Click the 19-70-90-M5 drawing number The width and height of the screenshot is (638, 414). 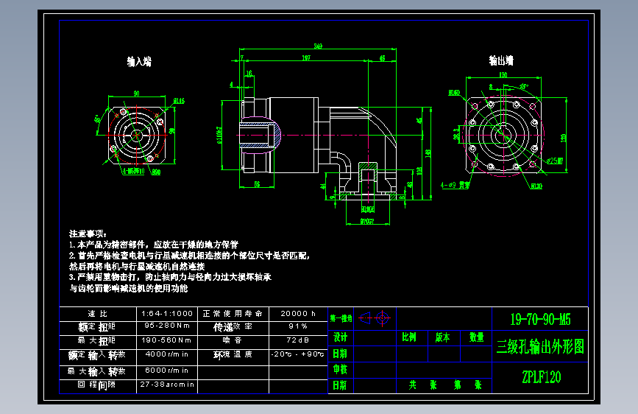click(x=540, y=320)
